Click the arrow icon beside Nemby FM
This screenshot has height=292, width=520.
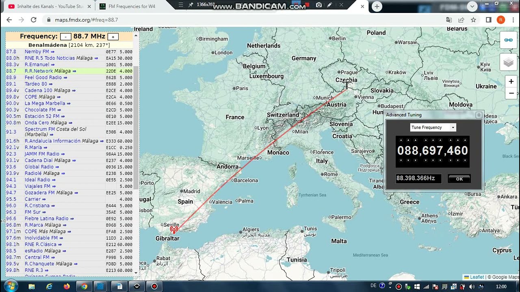[x=52, y=52]
